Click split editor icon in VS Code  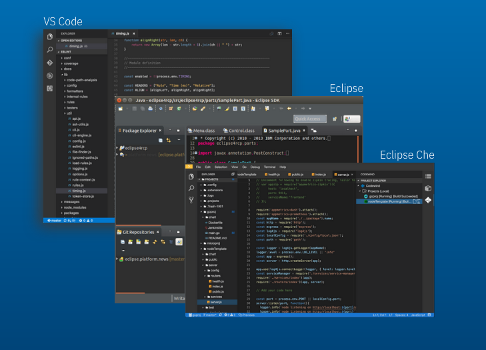tap(279, 33)
